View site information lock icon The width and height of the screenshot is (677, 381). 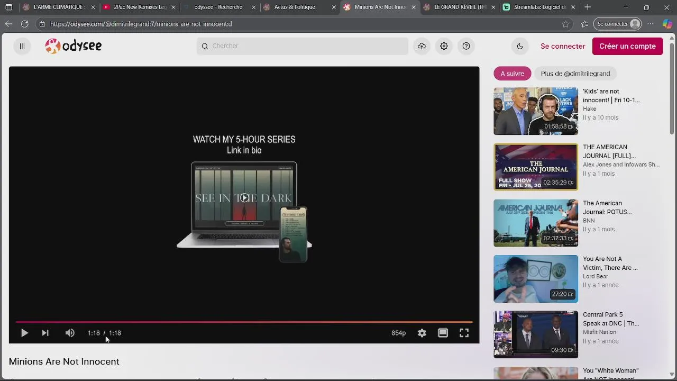42,24
